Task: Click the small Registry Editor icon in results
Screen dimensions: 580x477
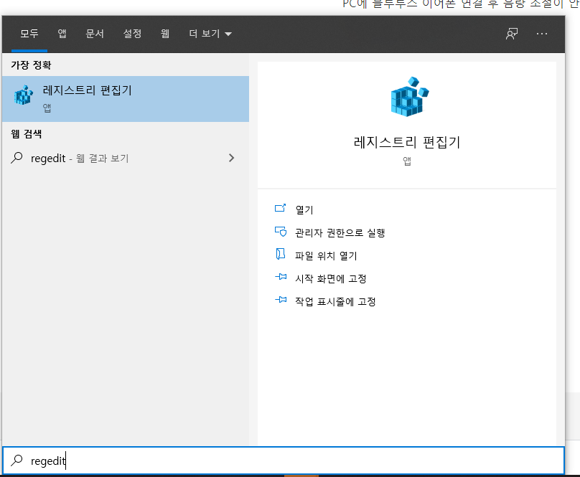Action: 23,95
